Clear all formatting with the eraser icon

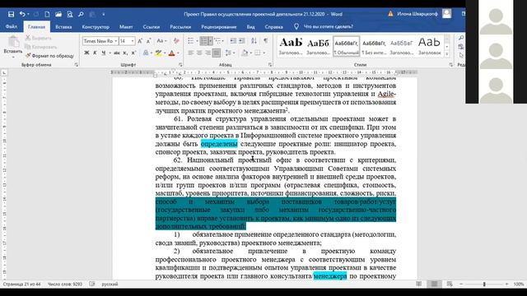point(176,41)
